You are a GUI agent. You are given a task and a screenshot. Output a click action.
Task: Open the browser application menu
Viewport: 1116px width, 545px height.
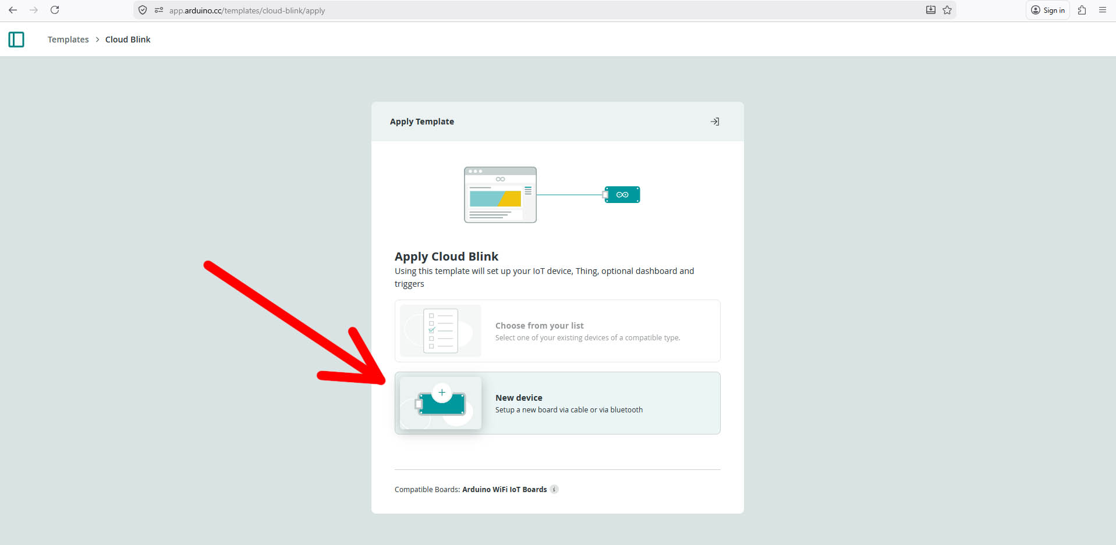click(x=1103, y=10)
